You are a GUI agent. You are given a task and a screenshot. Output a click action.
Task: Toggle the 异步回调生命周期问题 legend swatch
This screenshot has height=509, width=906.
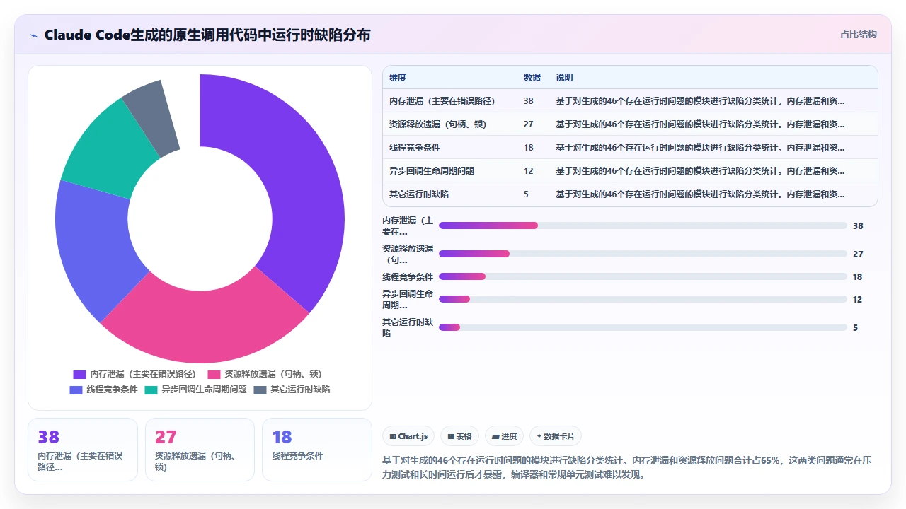(151, 390)
